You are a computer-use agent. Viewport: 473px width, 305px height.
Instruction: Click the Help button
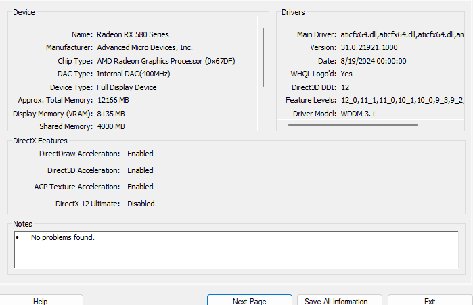[x=41, y=300]
